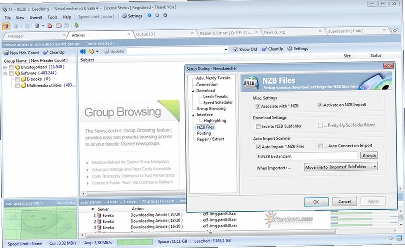Viewport: 405px width, 248px height.
Task: Click the orange highlighted first toolbar icon
Action: 6,26
